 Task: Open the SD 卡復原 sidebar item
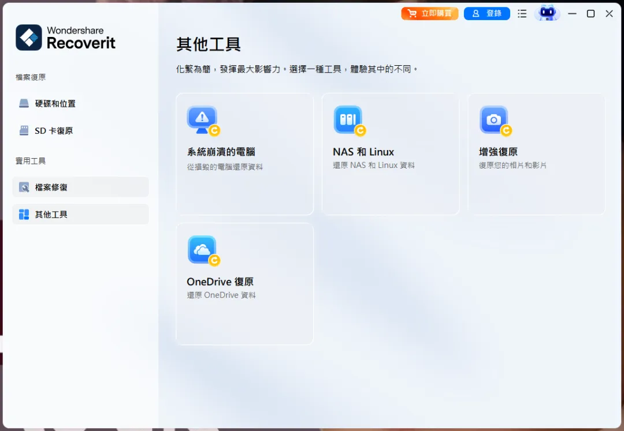(x=81, y=131)
